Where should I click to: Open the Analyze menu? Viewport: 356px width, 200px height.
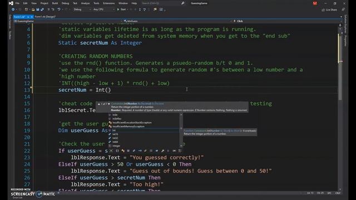(85, 3)
